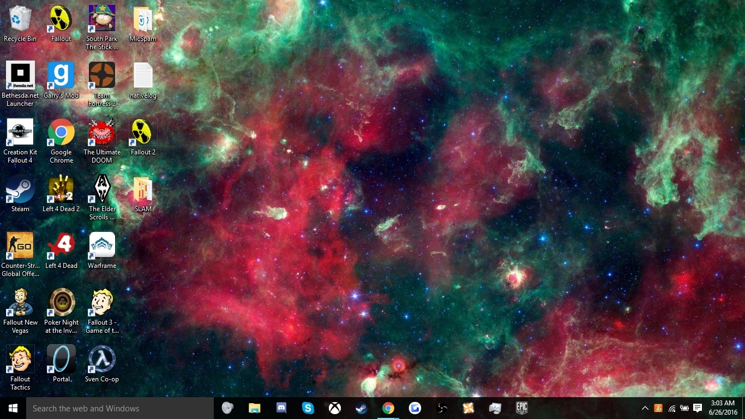Open Epic Games Launcher in taskbar
This screenshot has height=419, width=745.
click(x=522, y=408)
